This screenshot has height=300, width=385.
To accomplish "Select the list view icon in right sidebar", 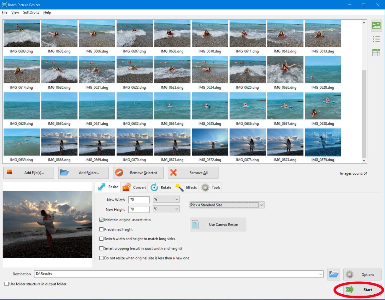I will tap(376, 39).
